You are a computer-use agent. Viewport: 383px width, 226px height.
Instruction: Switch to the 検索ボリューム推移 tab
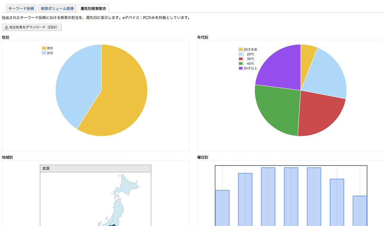(x=57, y=9)
